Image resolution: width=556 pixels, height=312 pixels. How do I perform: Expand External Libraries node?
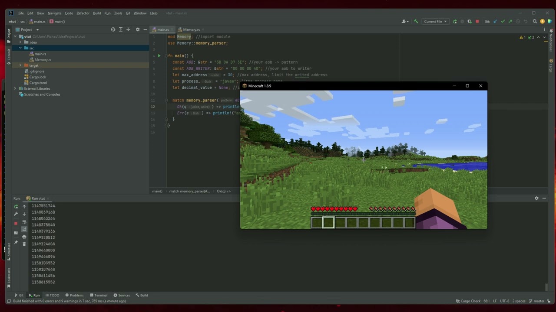click(15, 88)
